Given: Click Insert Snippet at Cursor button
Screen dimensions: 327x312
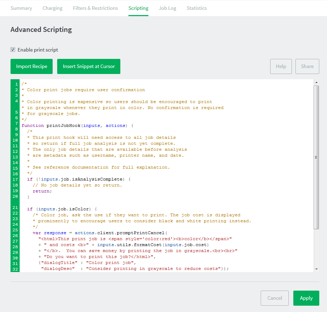Looking at the screenshot, I should coord(89,66).
